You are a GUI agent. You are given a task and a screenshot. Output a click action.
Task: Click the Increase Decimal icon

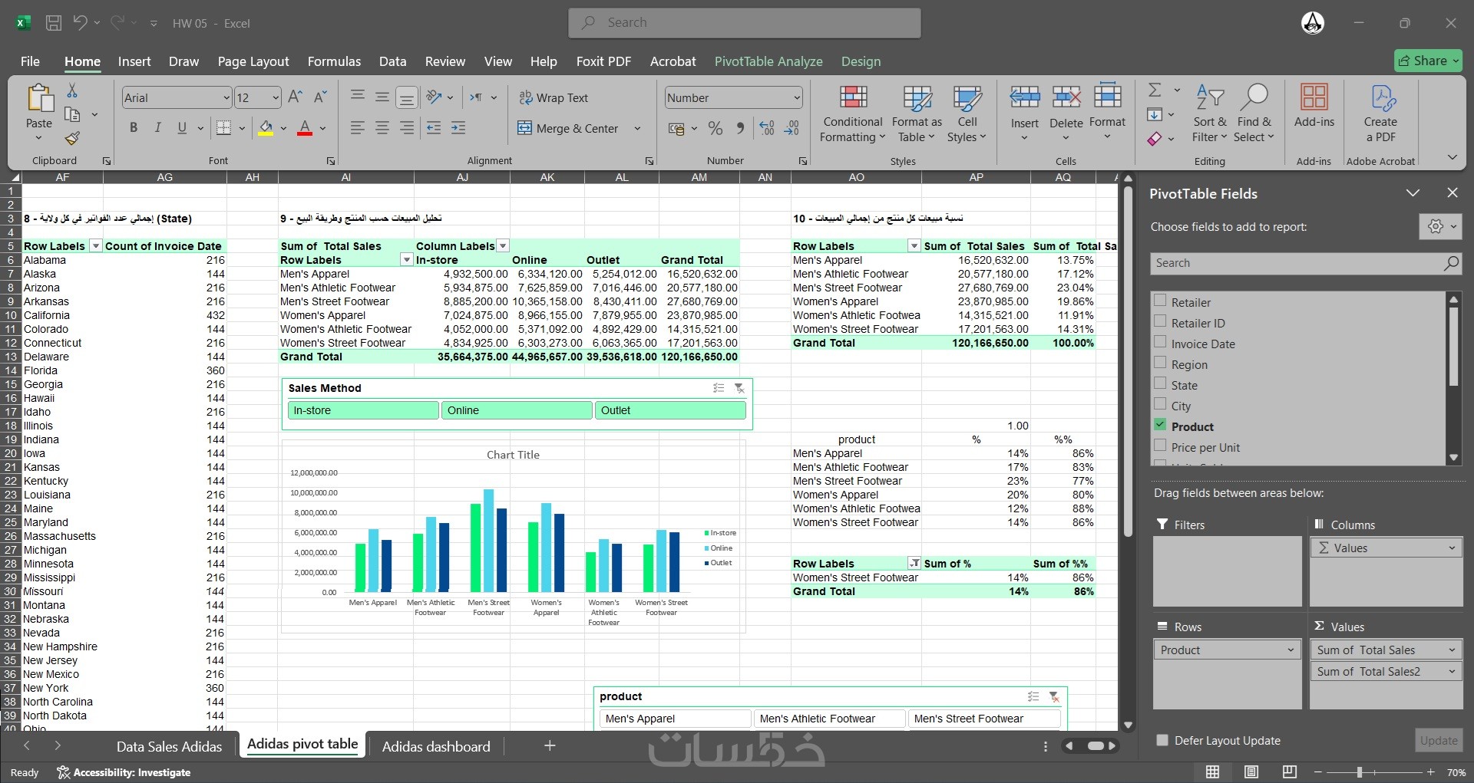(766, 128)
